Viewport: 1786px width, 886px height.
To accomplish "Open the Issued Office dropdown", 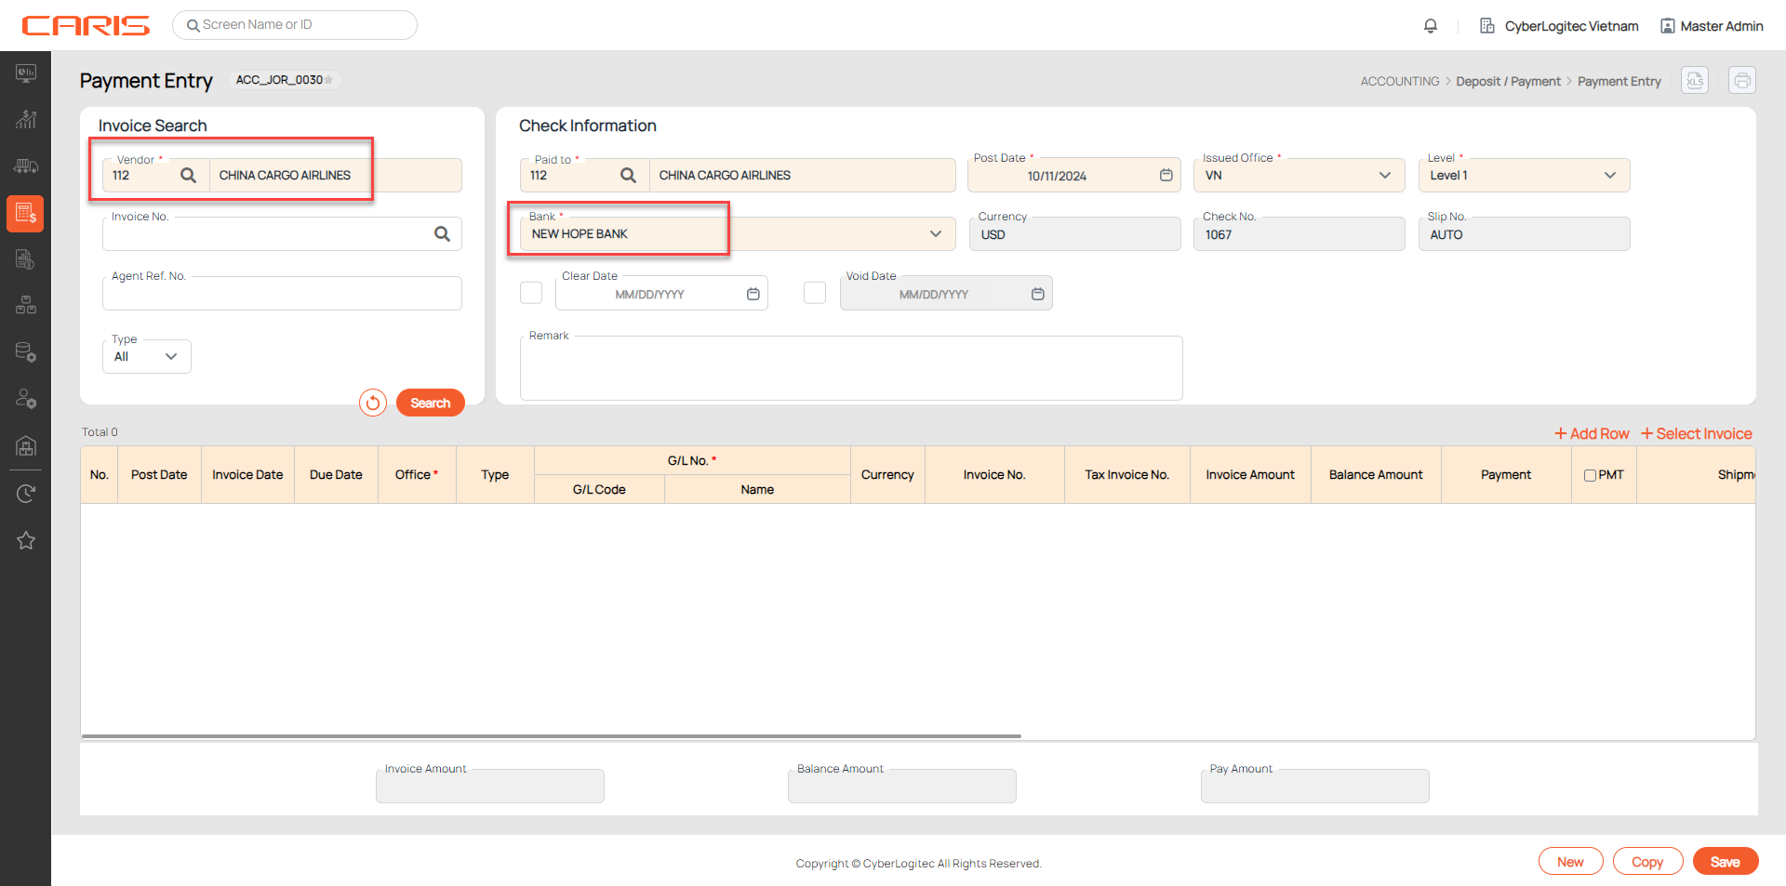I will click(1384, 176).
